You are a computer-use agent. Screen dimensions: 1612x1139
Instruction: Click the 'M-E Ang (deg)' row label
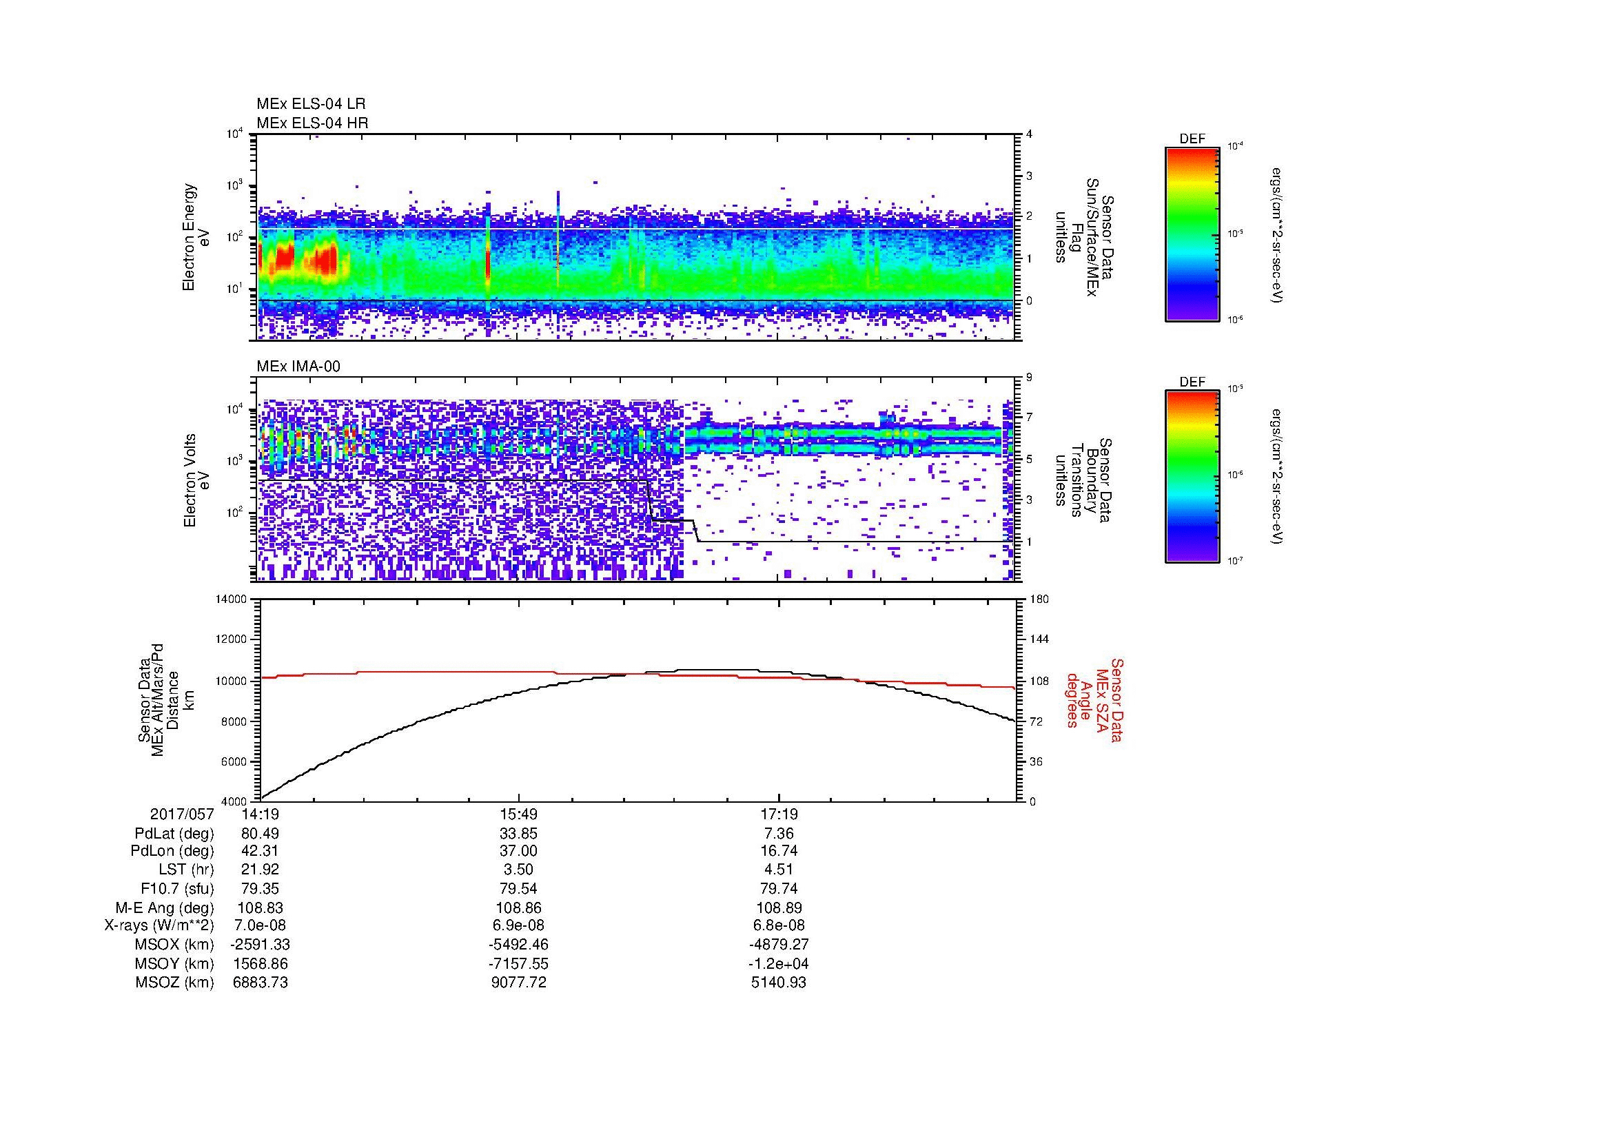(165, 908)
